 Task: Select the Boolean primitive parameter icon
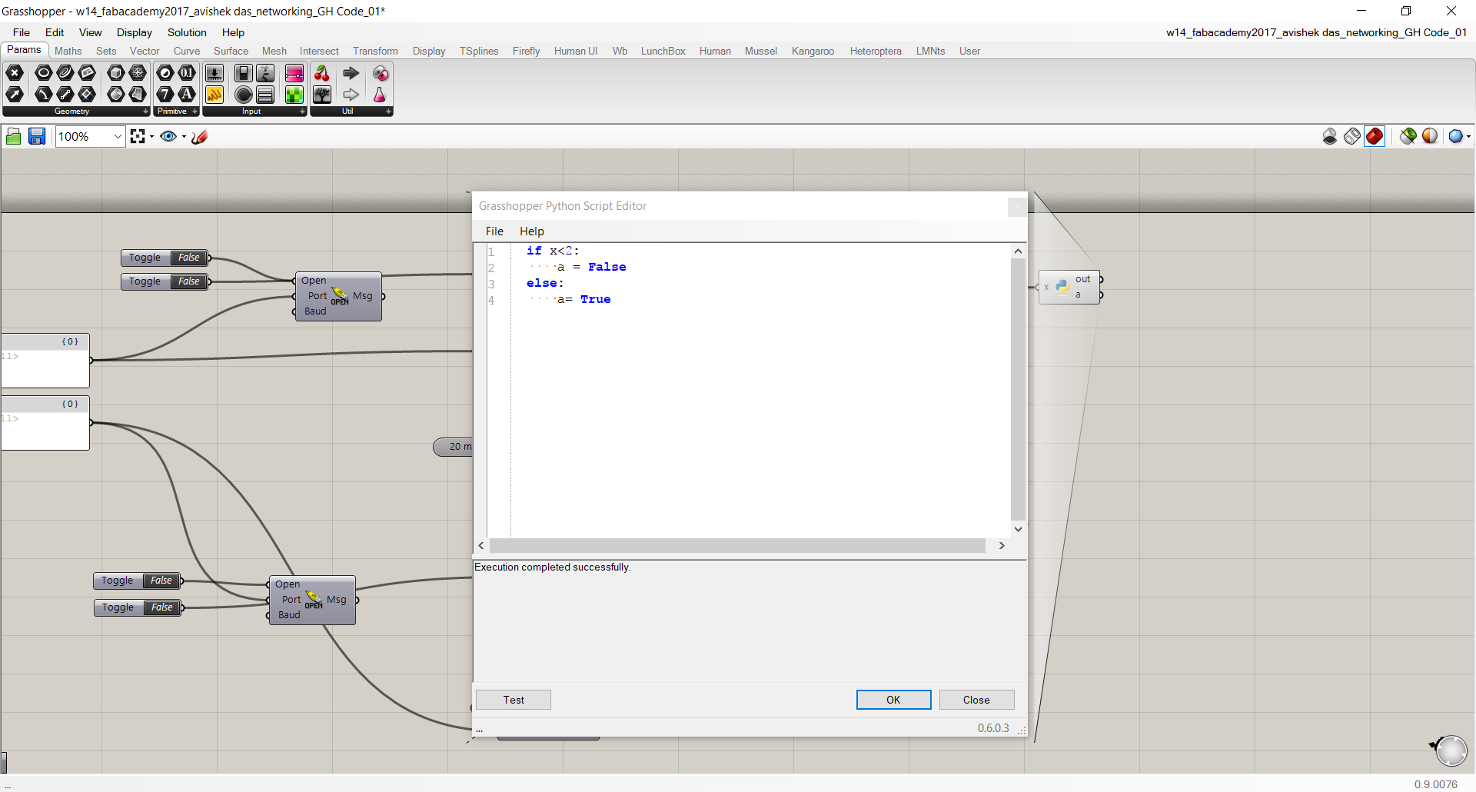click(165, 73)
